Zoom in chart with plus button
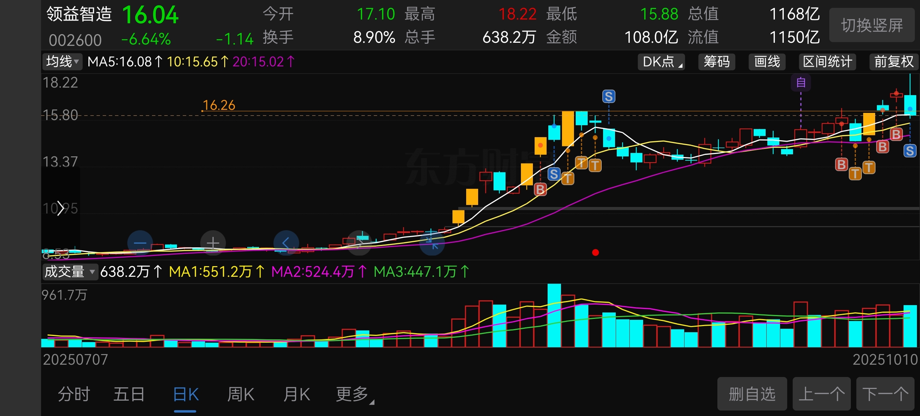The width and height of the screenshot is (920, 416). pyautogui.click(x=213, y=243)
